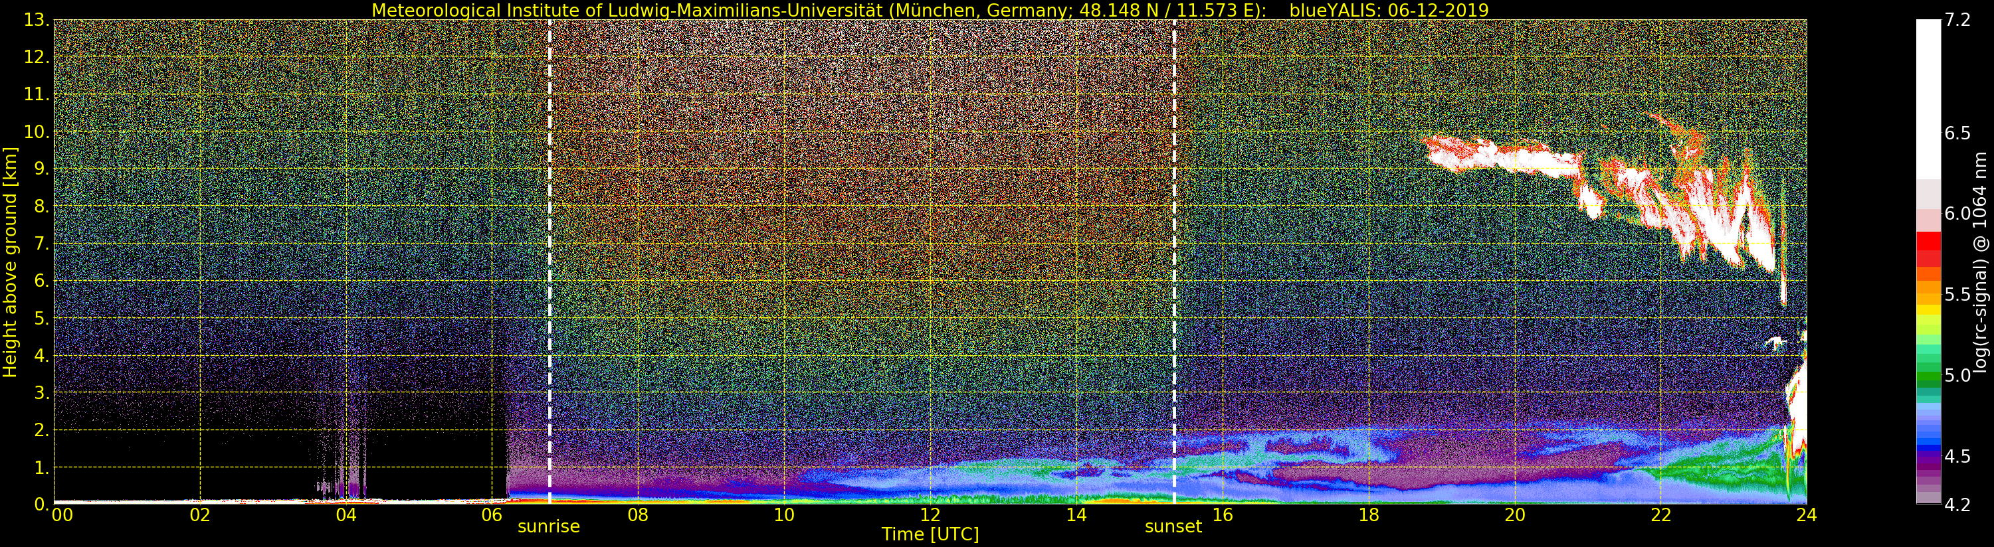This screenshot has width=1994, height=547.
Task: Click the time axis tick label 18
Action: (1369, 515)
